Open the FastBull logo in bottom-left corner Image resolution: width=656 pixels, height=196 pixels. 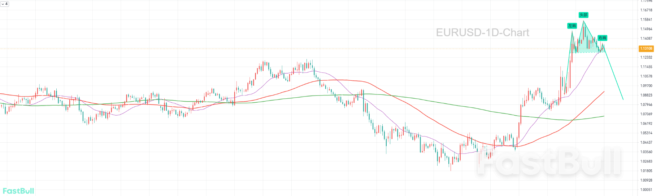(x=18, y=191)
